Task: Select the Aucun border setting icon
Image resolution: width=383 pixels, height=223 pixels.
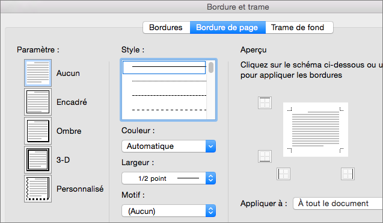Action: point(38,73)
